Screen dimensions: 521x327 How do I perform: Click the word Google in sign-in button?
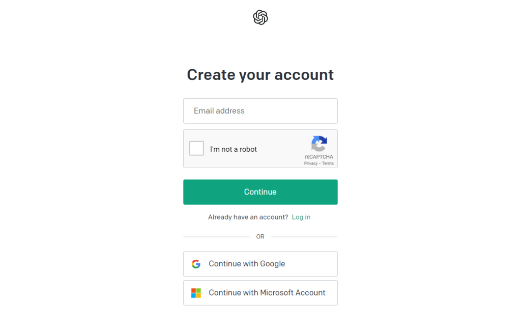coord(273,264)
